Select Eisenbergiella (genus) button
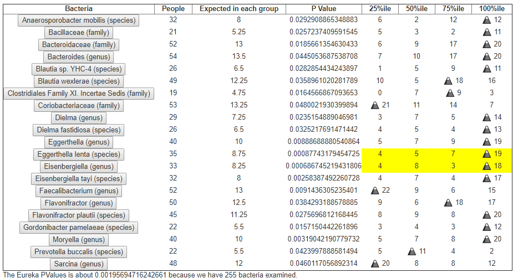Viewport: 518px width, 278px height. coord(79,166)
